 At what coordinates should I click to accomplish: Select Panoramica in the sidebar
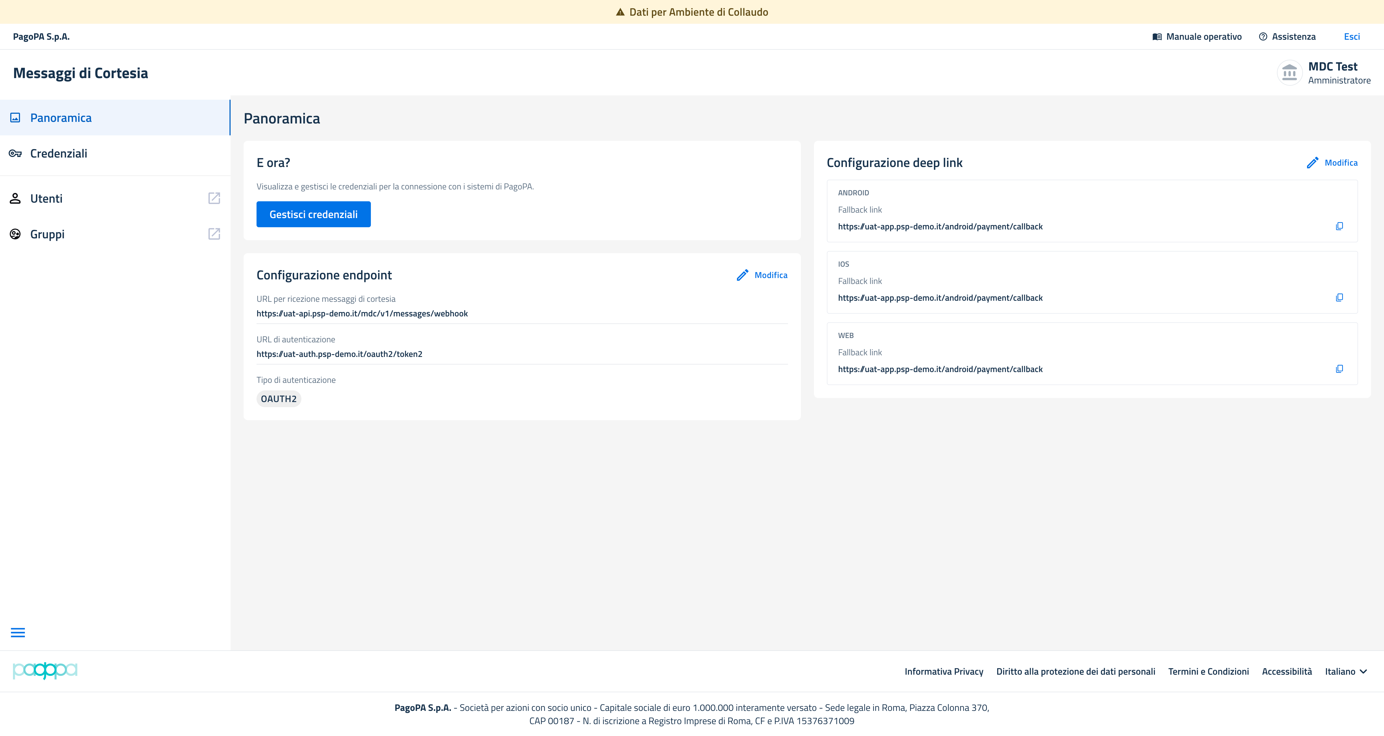115,118
